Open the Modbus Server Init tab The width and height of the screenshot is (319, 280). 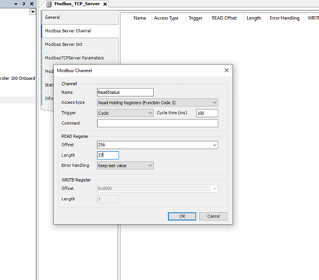[x=80, y=44]
